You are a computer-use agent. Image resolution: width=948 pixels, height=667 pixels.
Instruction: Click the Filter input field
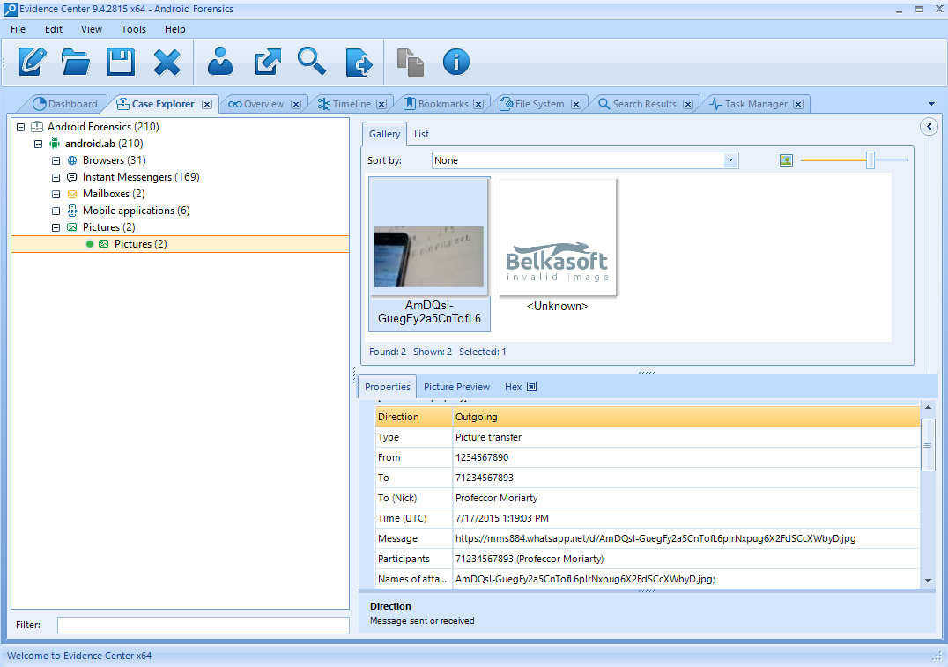pyautogui.click(x=204, y=626)
